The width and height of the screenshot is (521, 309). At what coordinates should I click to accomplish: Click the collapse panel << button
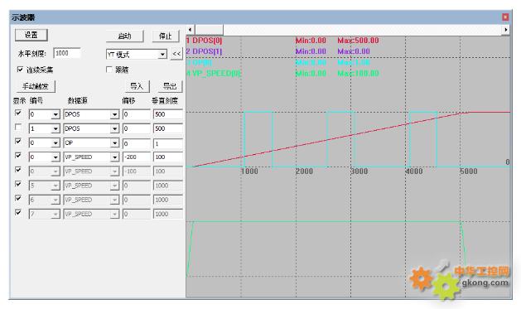(x=176, y=54)
